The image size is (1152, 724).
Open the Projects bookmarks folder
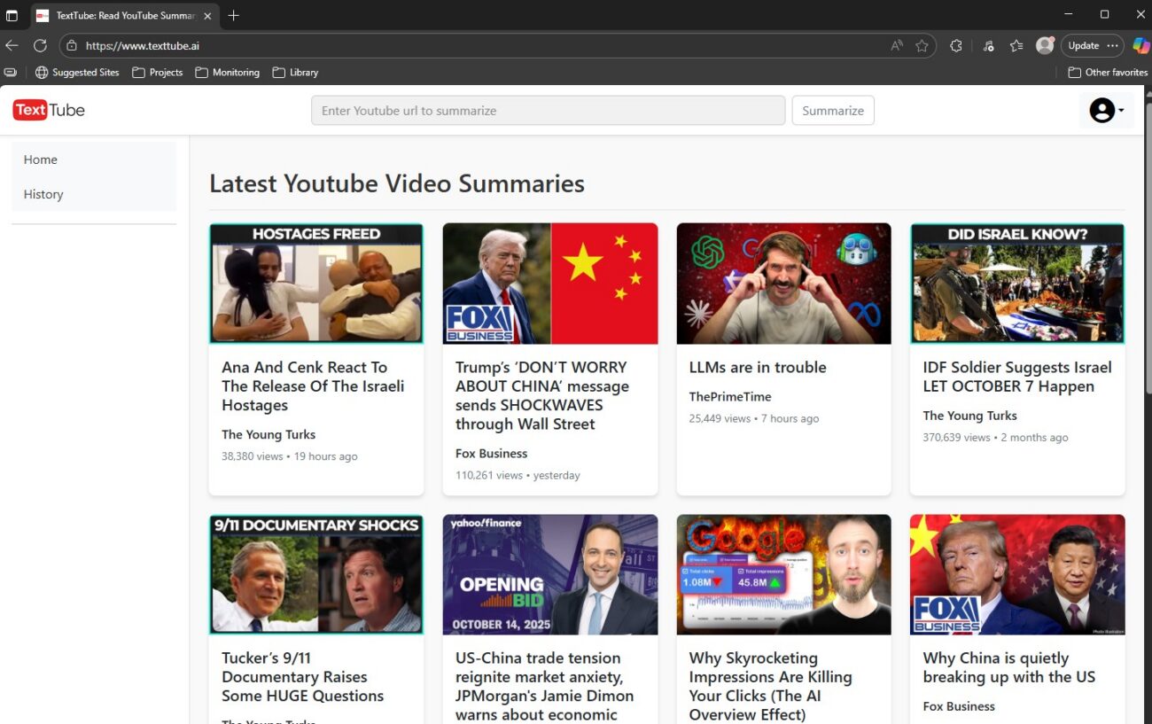pyautogui.click(x=157, y=73)
